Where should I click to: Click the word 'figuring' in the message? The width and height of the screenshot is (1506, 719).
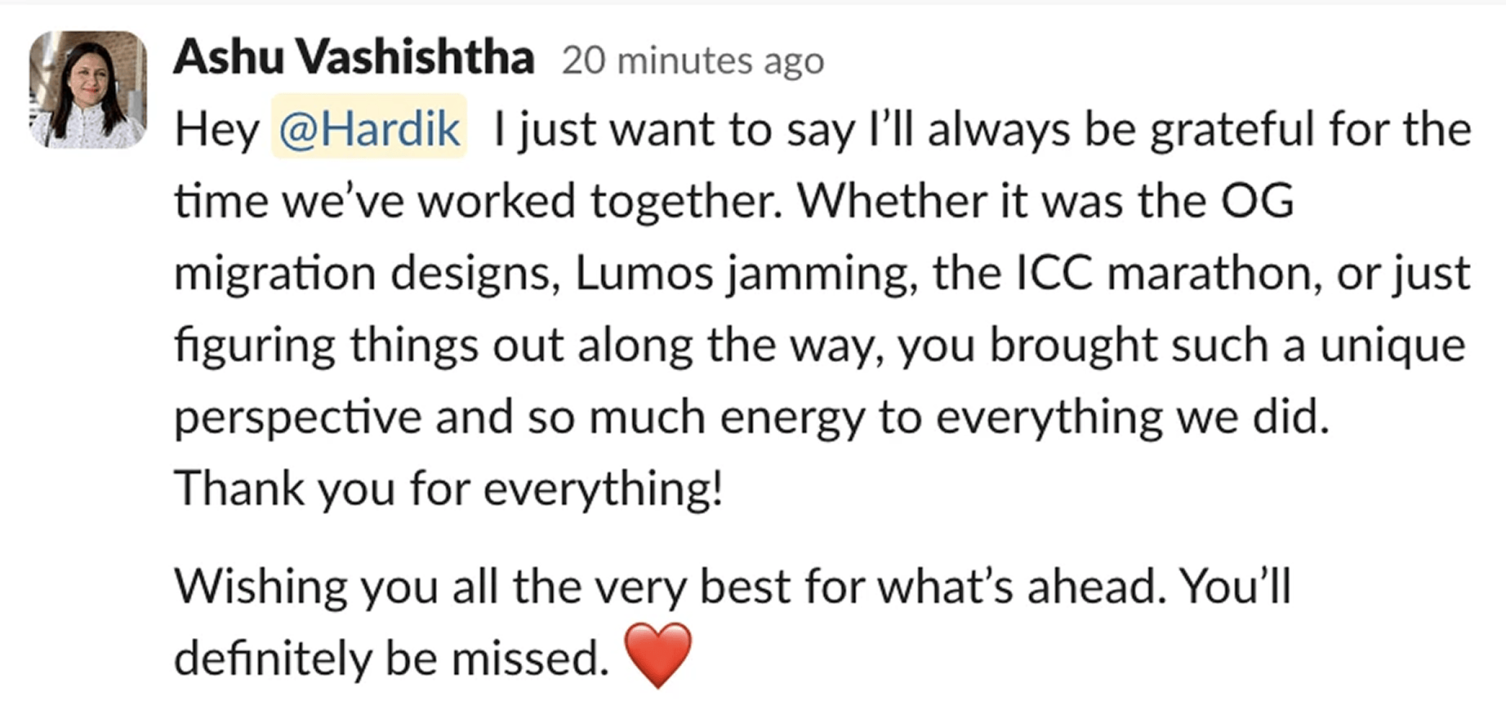click(x=255, y=345)
